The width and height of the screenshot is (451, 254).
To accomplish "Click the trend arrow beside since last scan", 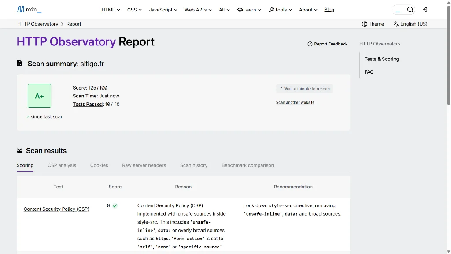I will (28, 116).
